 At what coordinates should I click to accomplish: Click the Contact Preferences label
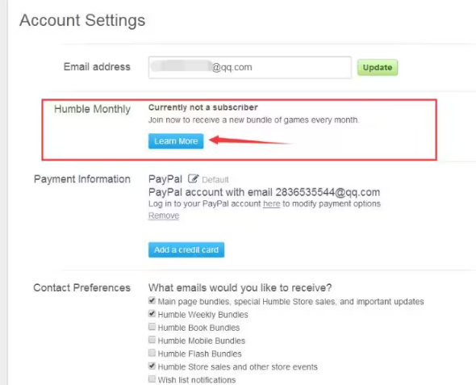(x=81, y=287)
